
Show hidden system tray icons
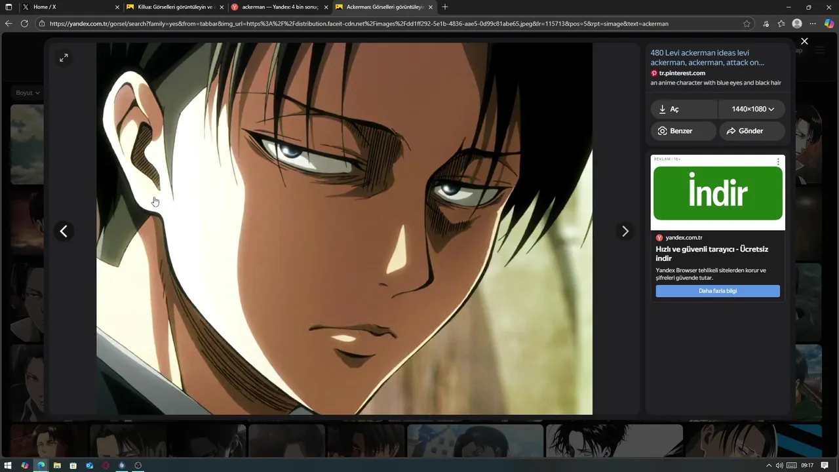[769, 465]
